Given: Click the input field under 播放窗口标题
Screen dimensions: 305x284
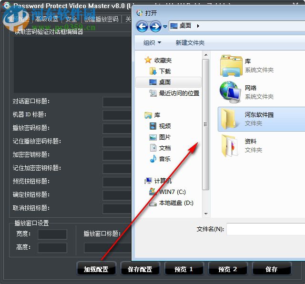Looking at the screenshot, I should (x=108, y=248).
